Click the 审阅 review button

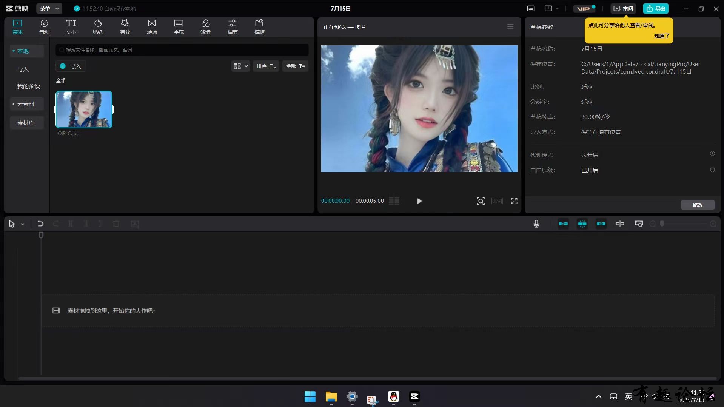pyautogui.click(x=623, y=8)
